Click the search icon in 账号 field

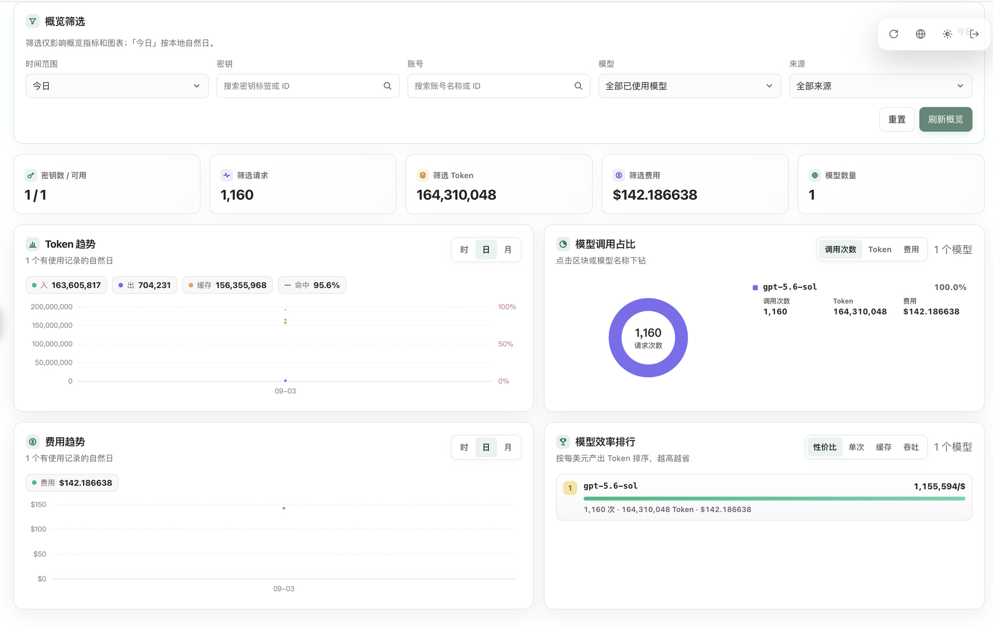coord(578,86)
